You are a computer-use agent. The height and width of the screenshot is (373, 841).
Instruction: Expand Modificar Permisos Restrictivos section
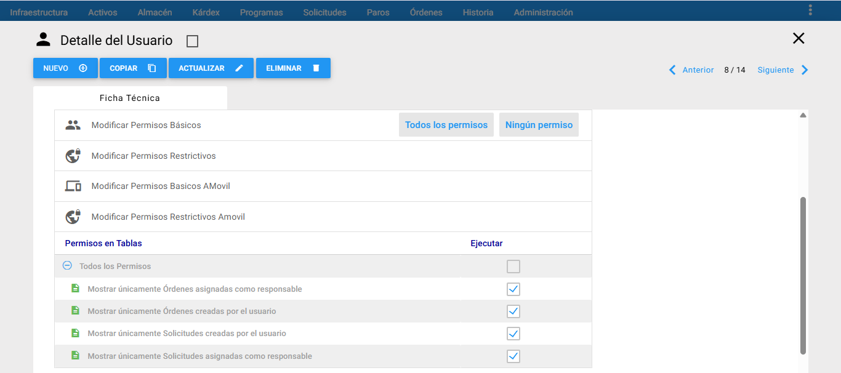tap(323, 156)
